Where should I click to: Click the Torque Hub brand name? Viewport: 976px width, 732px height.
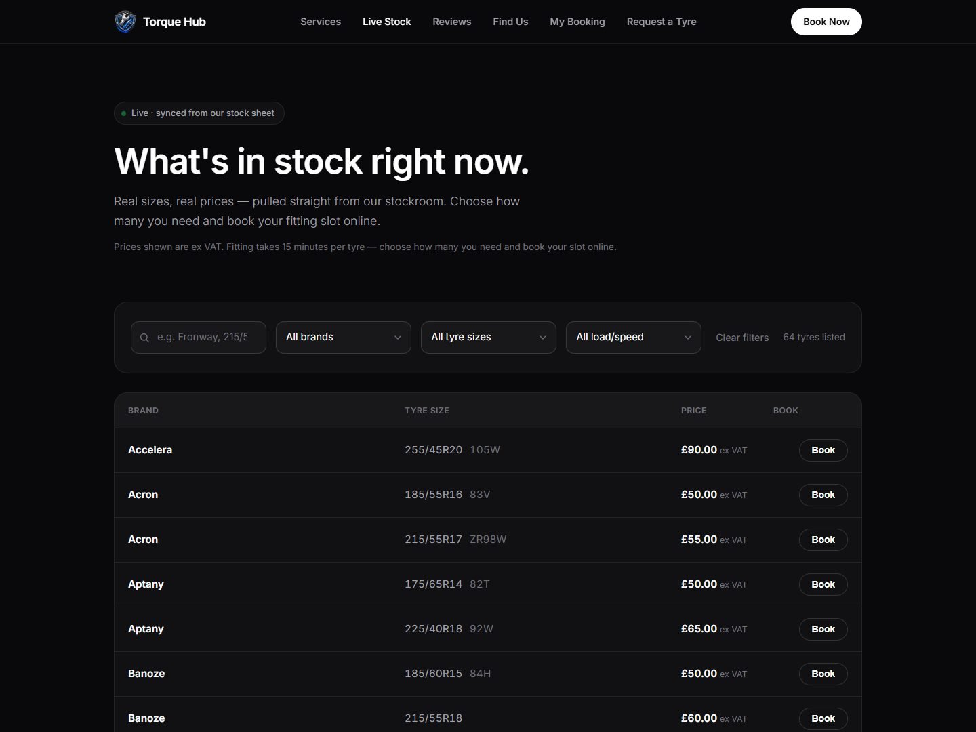174,22
